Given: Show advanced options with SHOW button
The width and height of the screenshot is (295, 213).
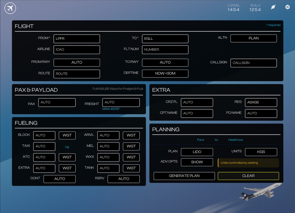Looking at the screenshot, I should [197, 162].
